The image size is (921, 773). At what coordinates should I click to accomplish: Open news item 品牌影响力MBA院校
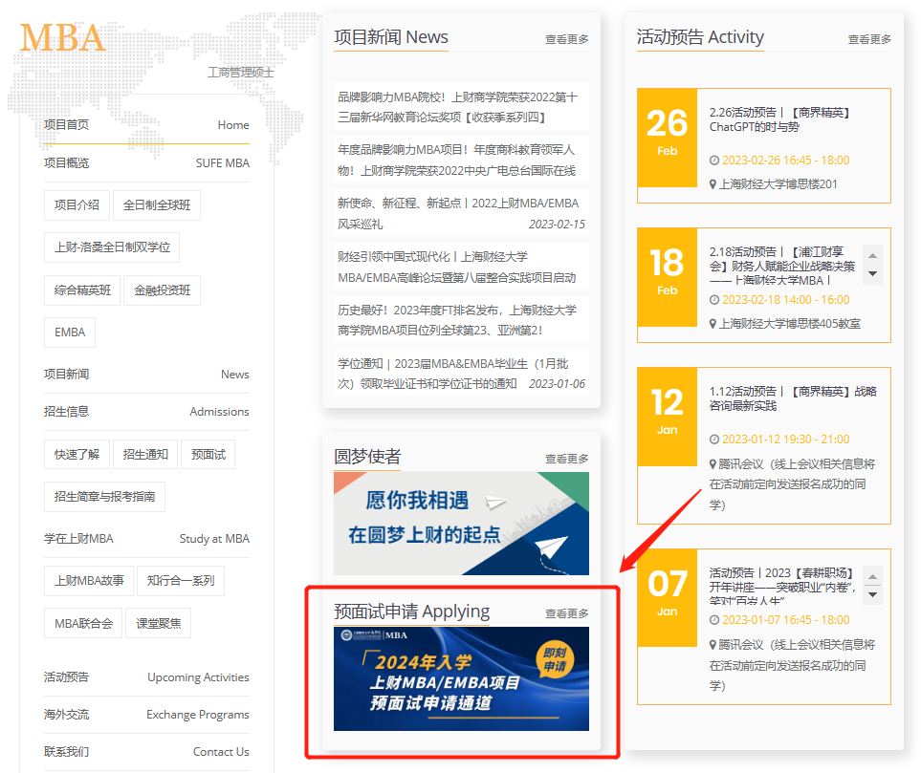click(x=461, y=107)
